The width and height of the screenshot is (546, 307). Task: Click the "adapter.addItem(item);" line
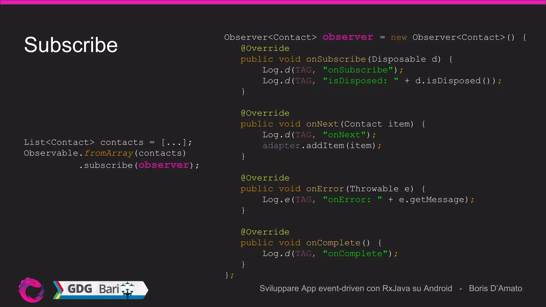pos(322,146)
